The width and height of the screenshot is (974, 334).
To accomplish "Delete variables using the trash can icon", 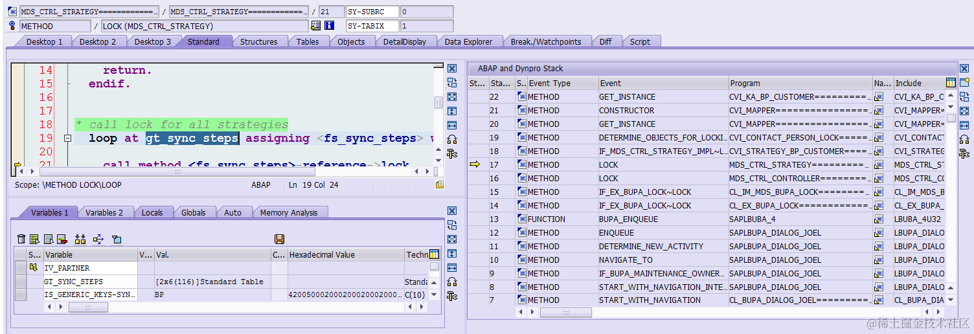I will click(x=21, y=239).
